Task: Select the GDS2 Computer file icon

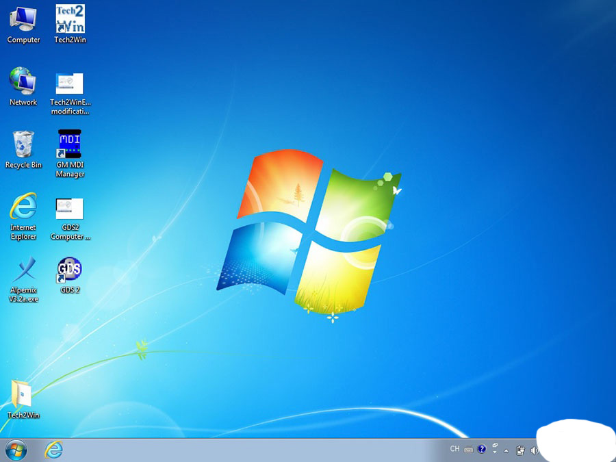Action: [70, 219]
